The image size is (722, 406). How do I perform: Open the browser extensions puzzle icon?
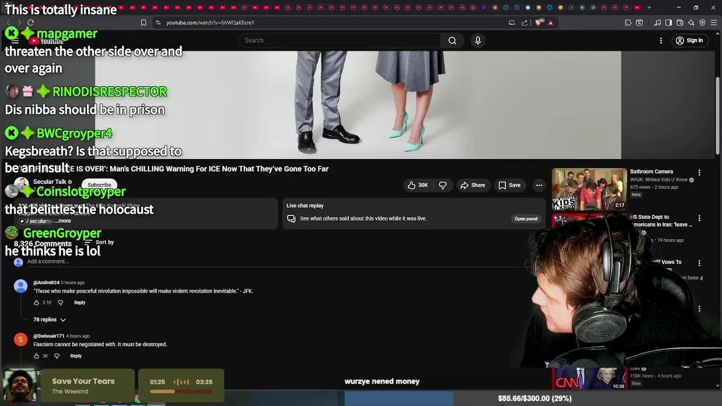[x=628, y=23]
